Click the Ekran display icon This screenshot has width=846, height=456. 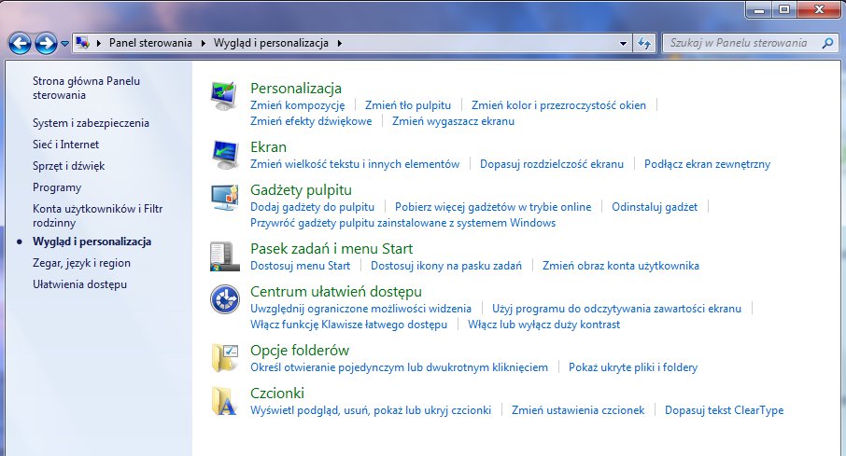click(x=224, y=155)
